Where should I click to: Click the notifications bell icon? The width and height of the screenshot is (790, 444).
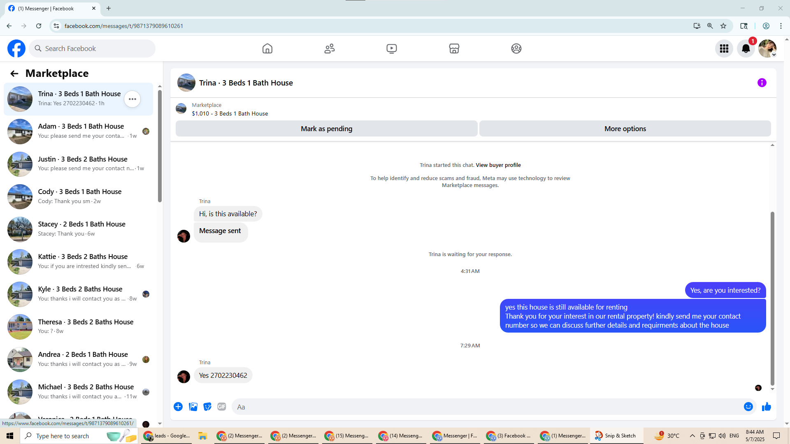[746, 49]
